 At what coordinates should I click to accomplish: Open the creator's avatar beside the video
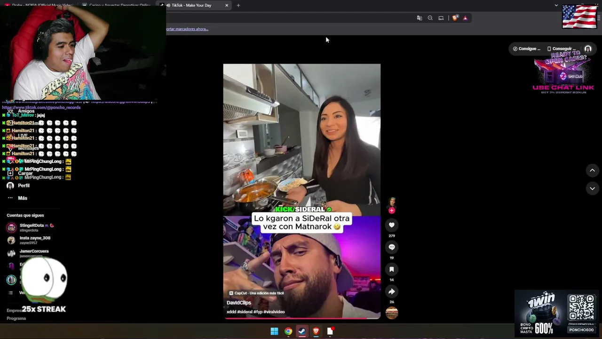(x=392, y=203)
